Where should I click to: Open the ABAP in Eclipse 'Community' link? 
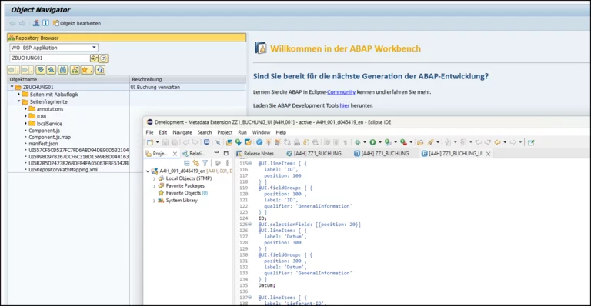click(341, 91)
